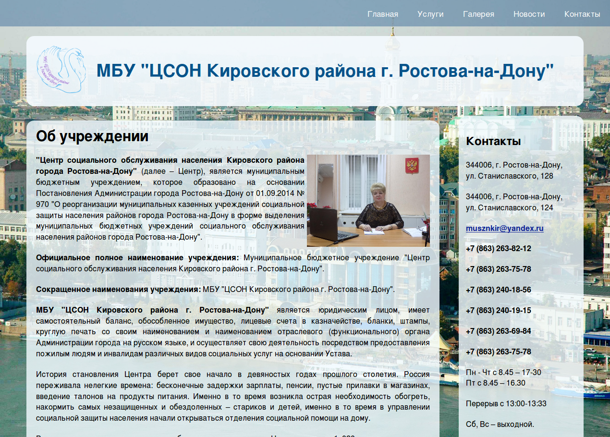Click the Сокращенное наименования учреждения label
The image size is (610, 437).
click(119, 290)
